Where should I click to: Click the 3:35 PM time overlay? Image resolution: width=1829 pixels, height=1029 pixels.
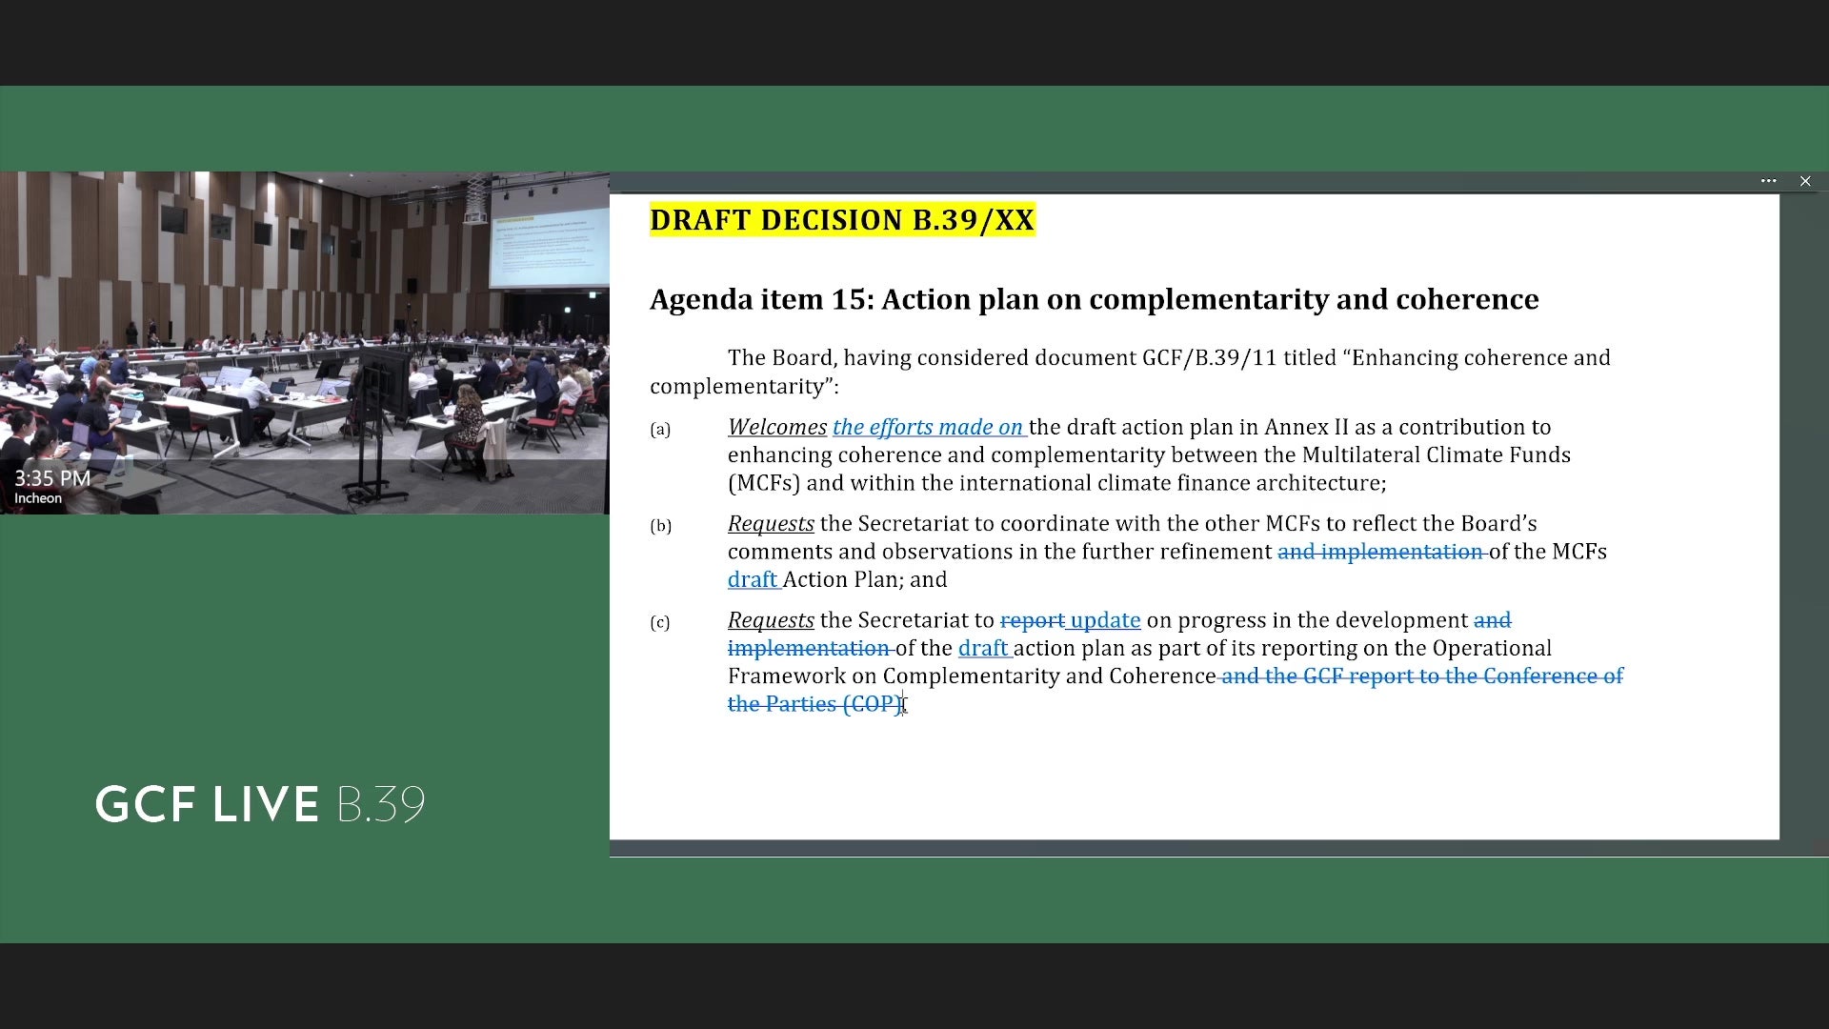pyautogui.click(x=52, y=478)
